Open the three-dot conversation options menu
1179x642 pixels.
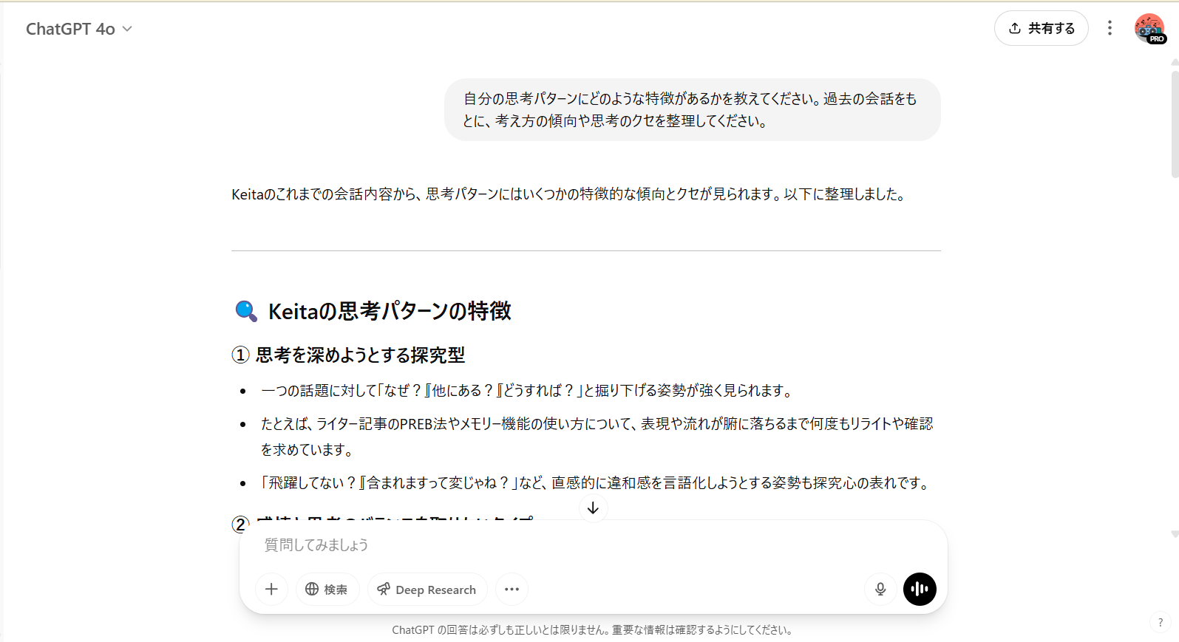point(1110,28)
